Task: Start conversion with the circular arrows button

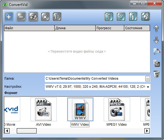Action: (x=33, y=17)
